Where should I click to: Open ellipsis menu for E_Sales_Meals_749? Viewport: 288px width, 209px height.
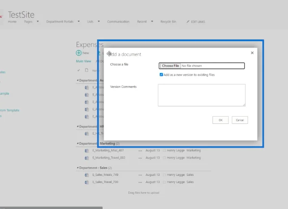(140, 175)
